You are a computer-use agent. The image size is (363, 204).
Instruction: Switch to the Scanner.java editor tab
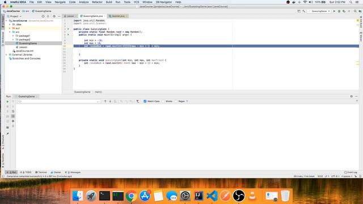pyautogui.click(x=118, y=16)
